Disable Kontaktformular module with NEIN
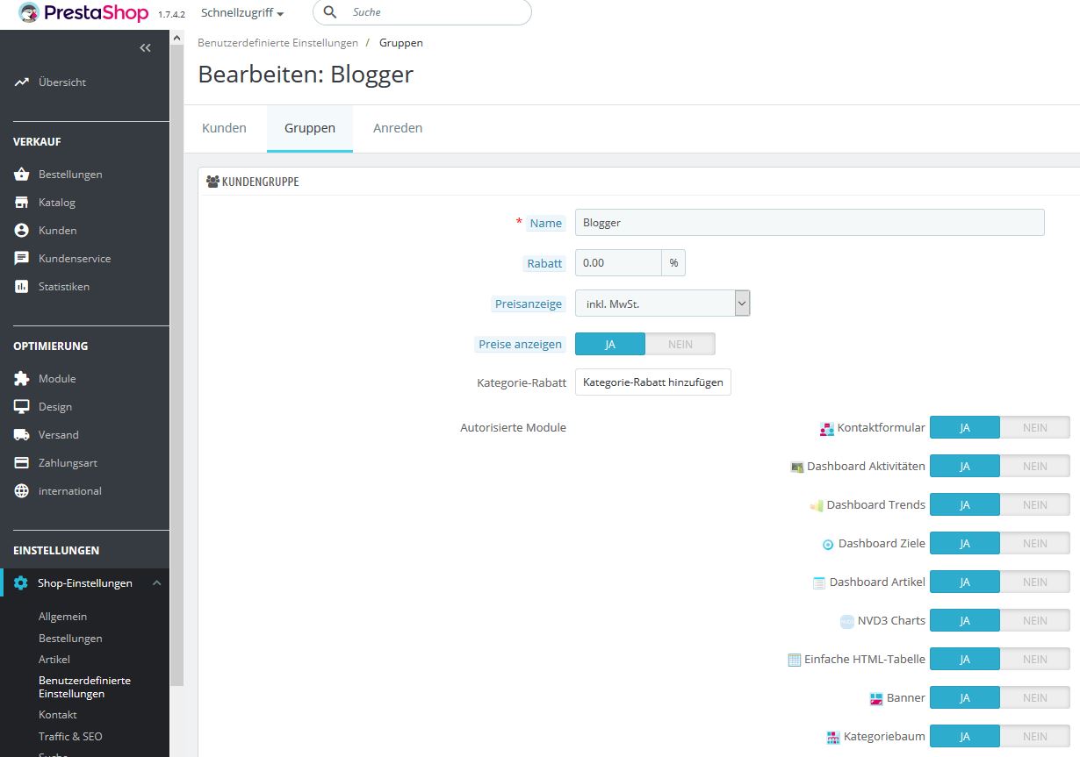The image size is (1080, 757). click(x=1035, y=427)
